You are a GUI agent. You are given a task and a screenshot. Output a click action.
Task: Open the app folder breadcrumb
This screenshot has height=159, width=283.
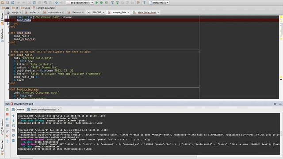point(6,8)
